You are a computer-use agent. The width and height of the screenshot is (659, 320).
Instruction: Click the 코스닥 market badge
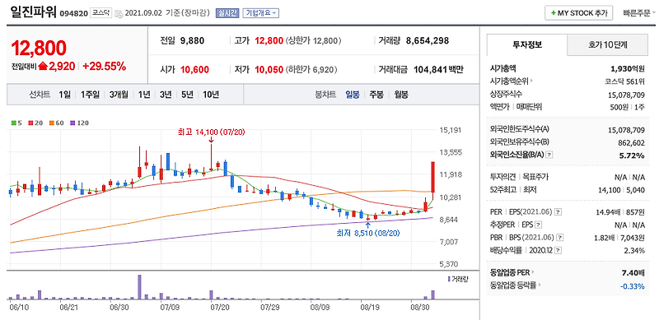point(100,13)
